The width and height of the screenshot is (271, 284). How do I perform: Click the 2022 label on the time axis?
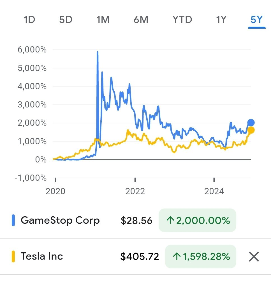(135, 191)
